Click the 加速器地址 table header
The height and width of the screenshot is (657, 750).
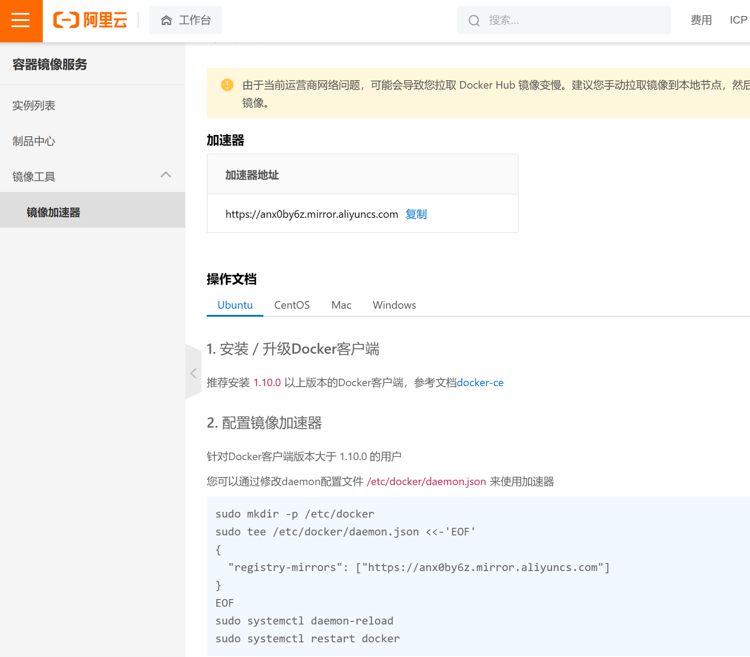point(363,175)
